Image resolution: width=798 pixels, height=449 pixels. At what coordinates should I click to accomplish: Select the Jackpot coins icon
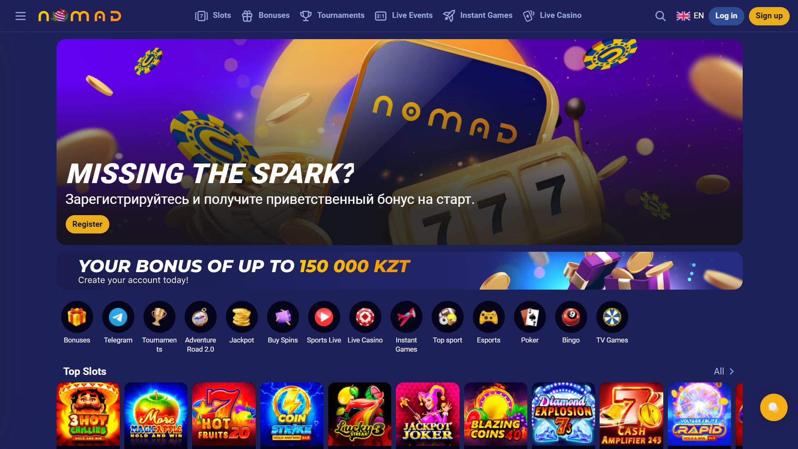242,317
